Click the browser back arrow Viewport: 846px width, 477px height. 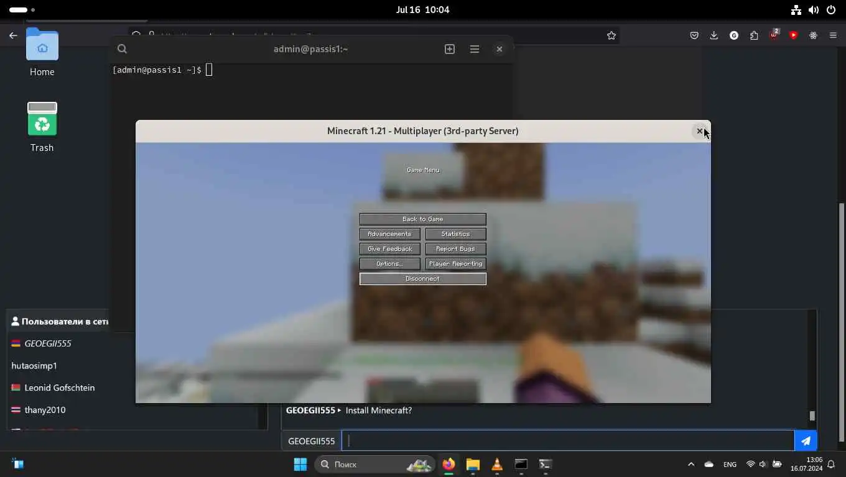13,35
